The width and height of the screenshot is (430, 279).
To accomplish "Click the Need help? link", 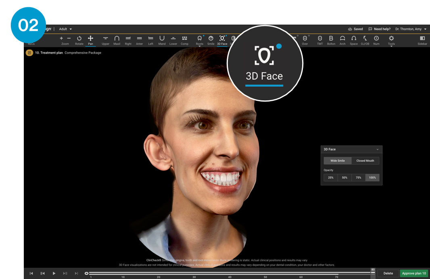I will click(380, 29).
